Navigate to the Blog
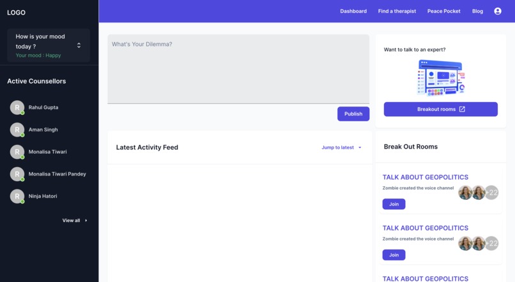 point(477,11)
